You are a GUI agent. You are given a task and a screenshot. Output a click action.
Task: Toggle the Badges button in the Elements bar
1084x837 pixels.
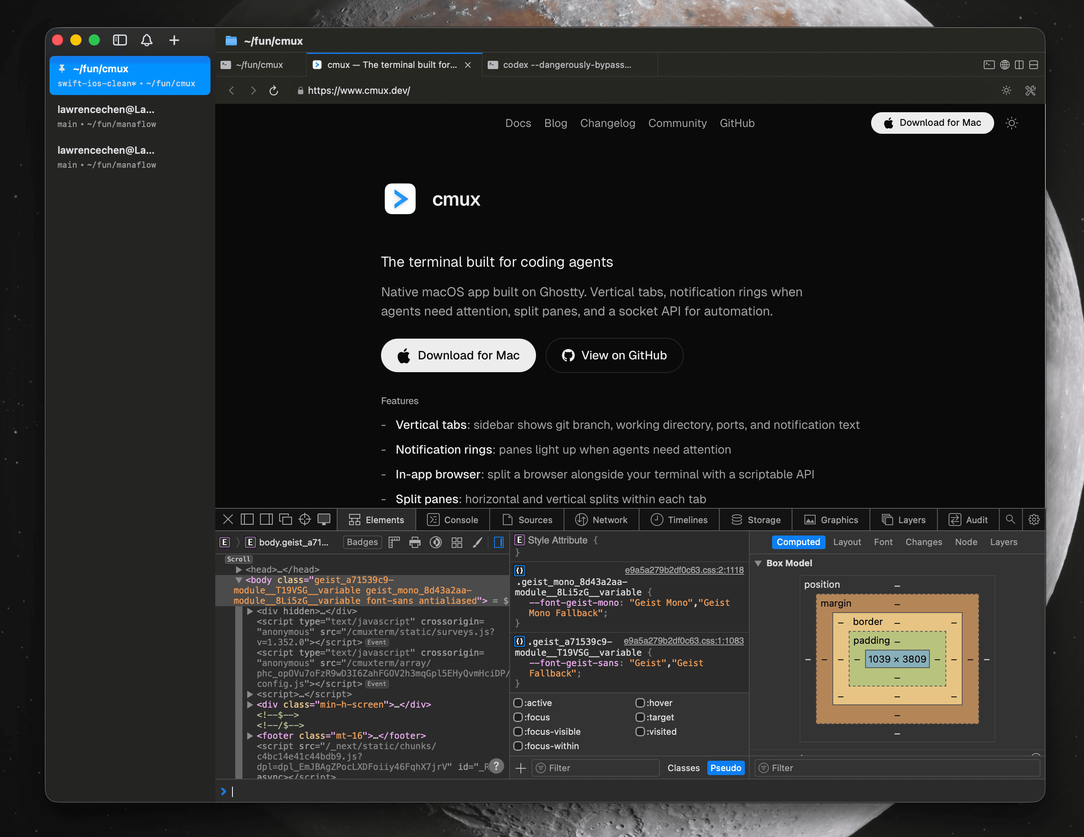click(362, 542)
